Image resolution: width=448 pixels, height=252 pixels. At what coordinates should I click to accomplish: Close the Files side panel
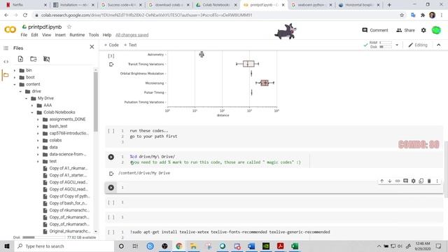pos(92,47)
